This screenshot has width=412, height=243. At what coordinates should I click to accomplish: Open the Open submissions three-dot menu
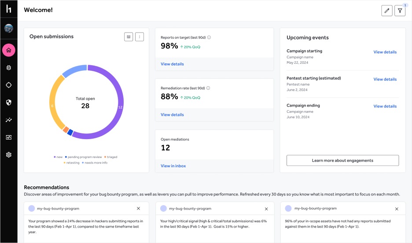pos(140,37)
